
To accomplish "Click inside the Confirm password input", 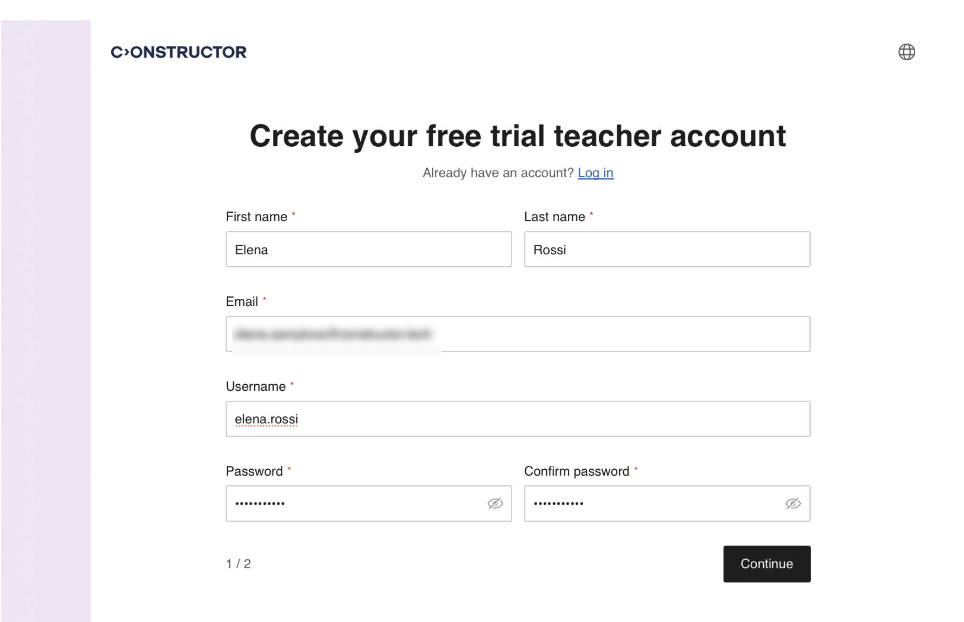I will pyautogui.click(x=654, y=503).
